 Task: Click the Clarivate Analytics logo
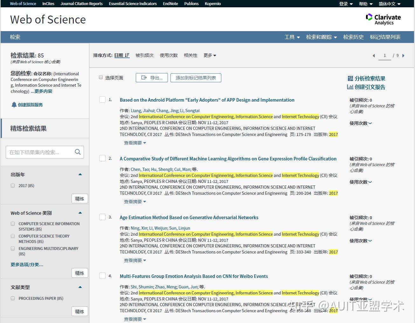pyautogui.click(x=383, y=18)
